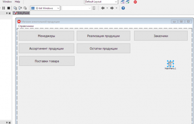Pin the left panel with the pushpin icon
Screen dimensions: 194x124
(7, 13)
